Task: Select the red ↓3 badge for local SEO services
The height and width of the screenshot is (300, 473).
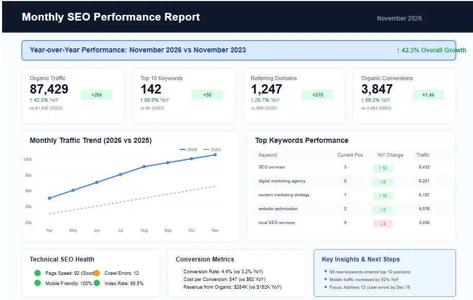Action: pos(383,223)
